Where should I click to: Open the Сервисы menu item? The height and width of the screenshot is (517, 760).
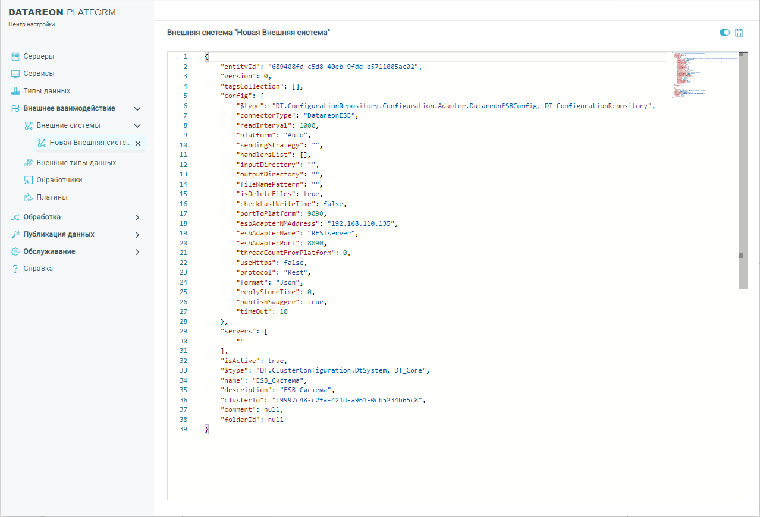pos(39,74)
